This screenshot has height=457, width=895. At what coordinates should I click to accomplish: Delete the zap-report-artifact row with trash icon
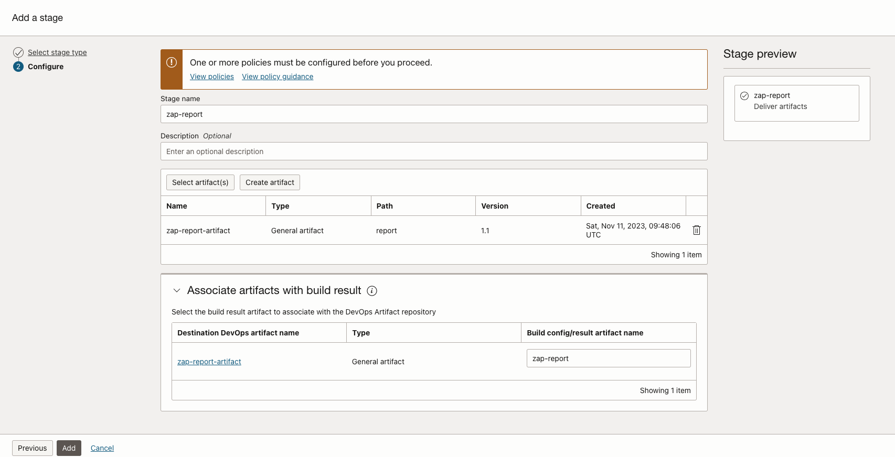pos(697,230)
